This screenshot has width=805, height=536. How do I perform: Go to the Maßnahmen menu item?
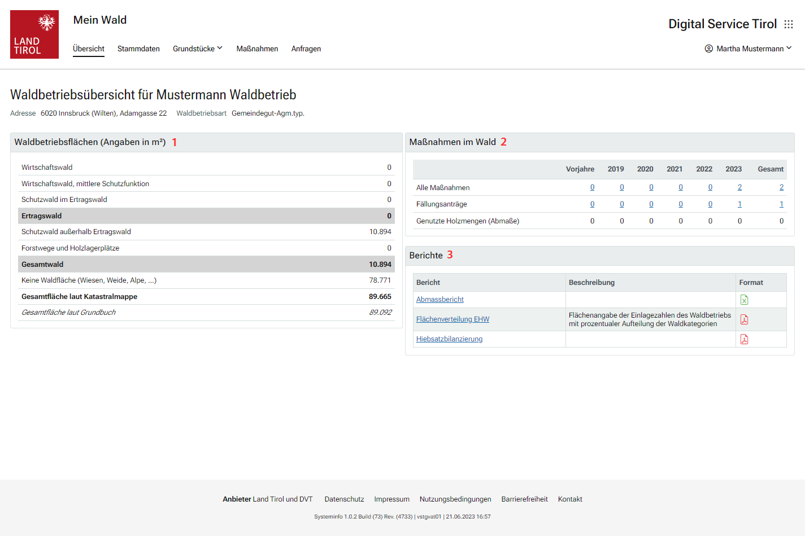(x=257, y=49)
